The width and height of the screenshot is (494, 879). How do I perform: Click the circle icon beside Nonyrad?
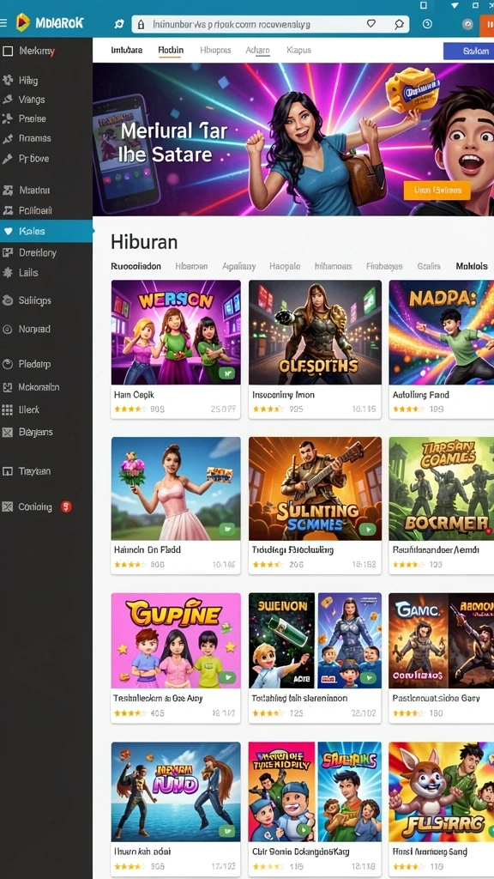click(x=7, y=330)
